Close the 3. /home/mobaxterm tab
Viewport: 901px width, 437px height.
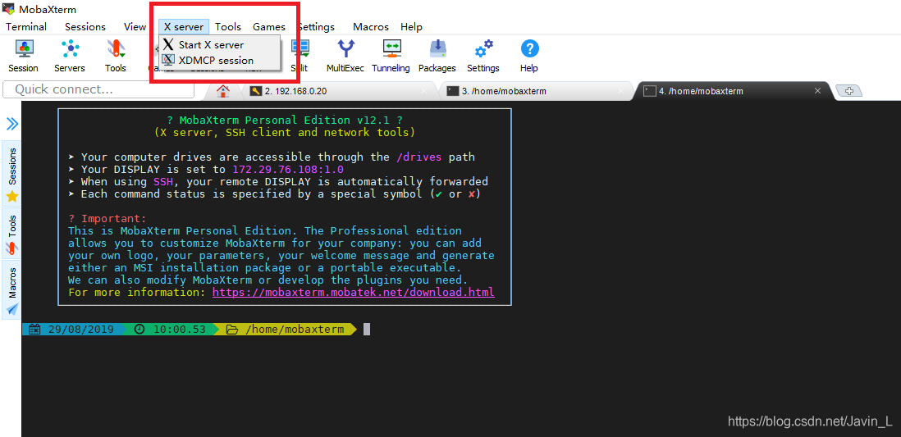pos(620,91)
